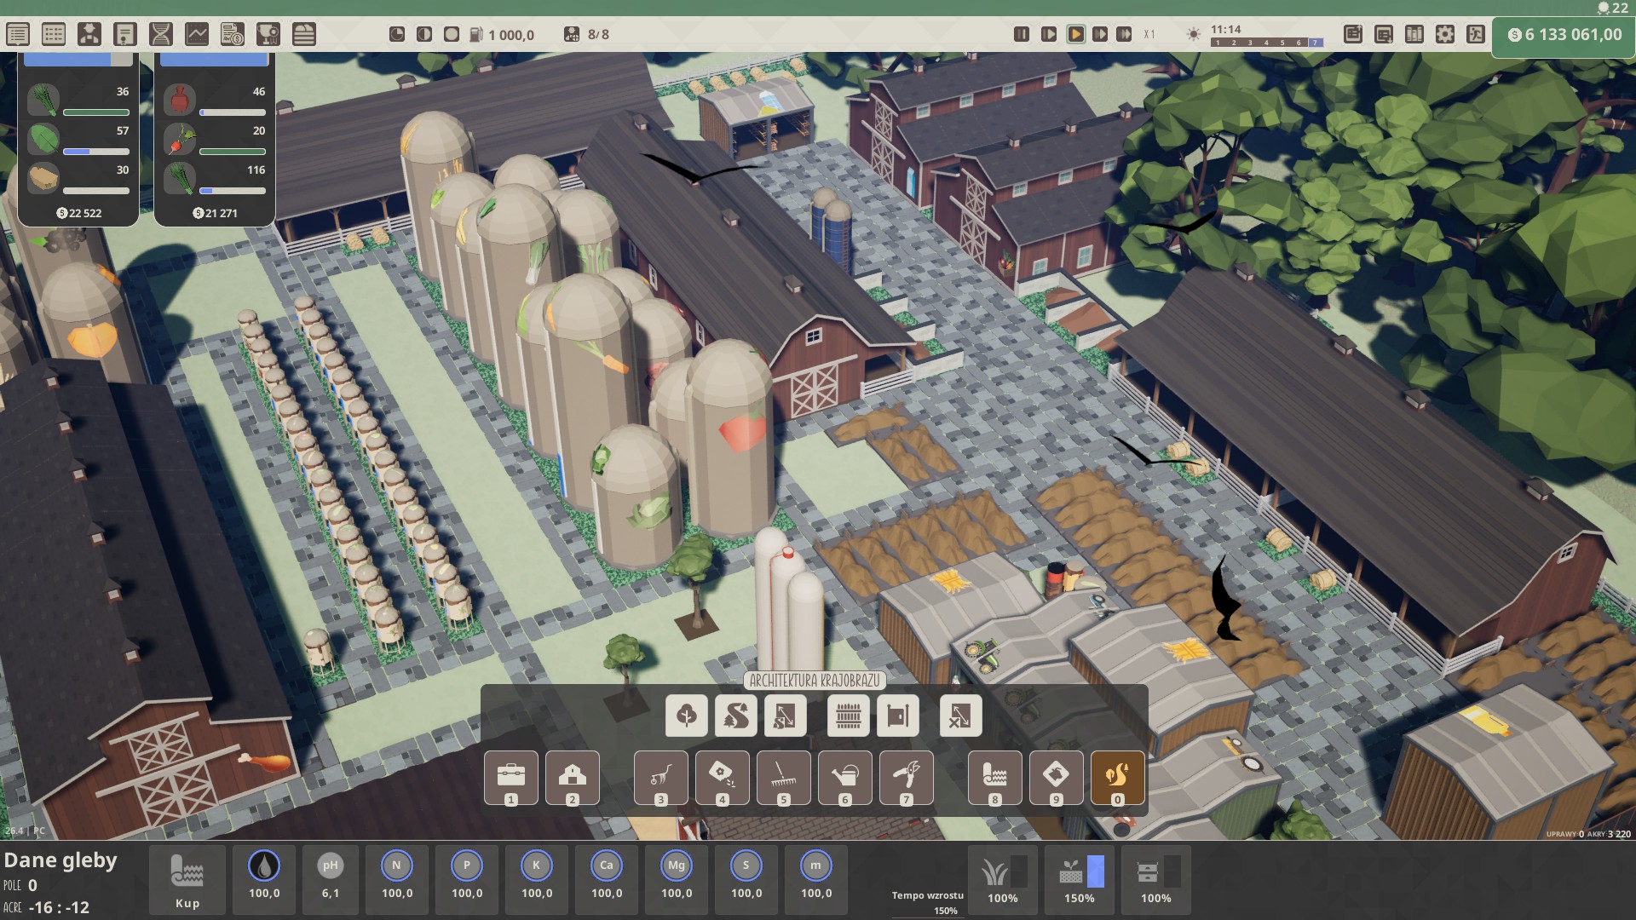Click the money balance display
This screenshot has height=920, width=1636.
pyautogui.click(x=1564, y=35)
